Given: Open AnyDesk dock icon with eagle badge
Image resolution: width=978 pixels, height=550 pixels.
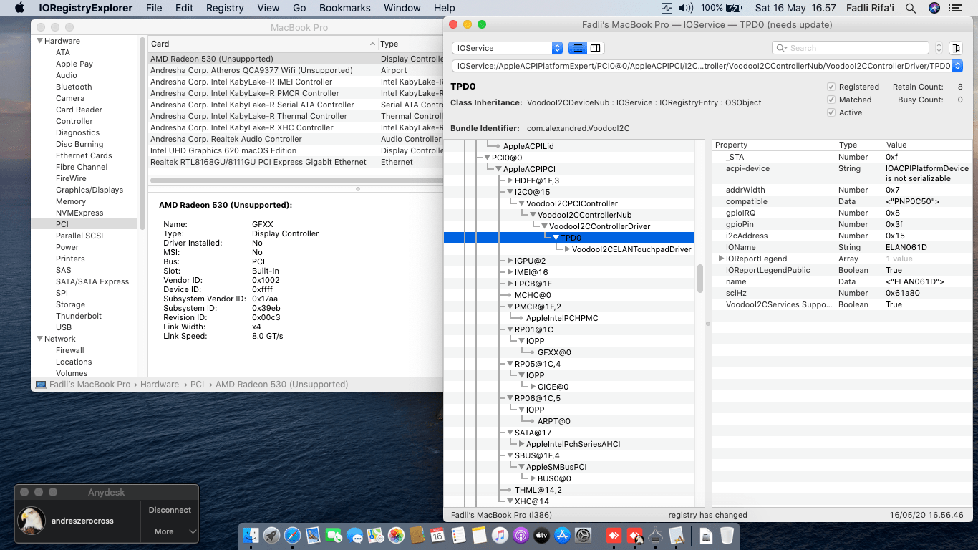Looking at the screenshot, I should pos(635,535).
